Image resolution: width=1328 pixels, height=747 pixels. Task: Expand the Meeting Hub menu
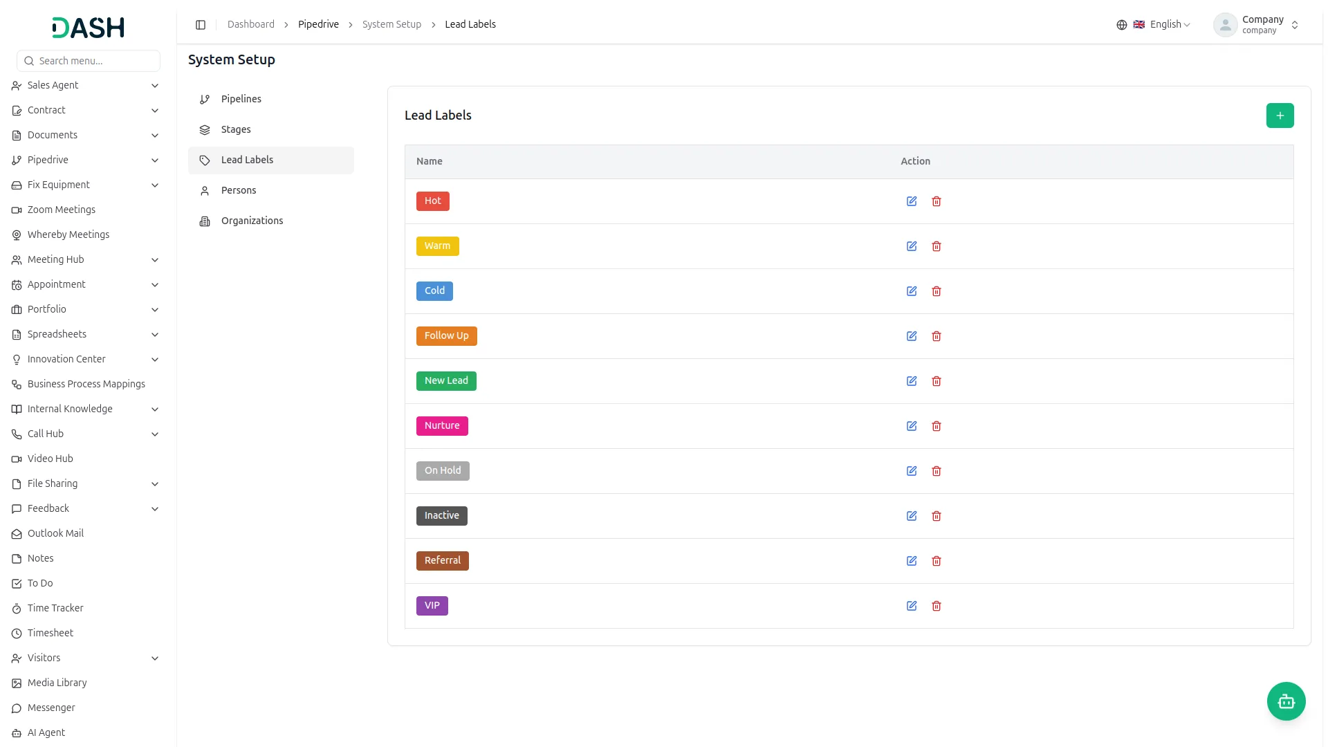[x=86, y=259]
